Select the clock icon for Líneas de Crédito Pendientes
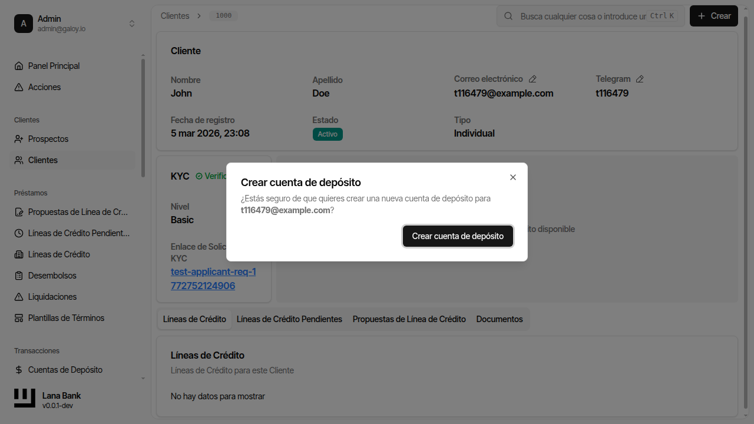The image size is (754, 424). click(18, 233)
